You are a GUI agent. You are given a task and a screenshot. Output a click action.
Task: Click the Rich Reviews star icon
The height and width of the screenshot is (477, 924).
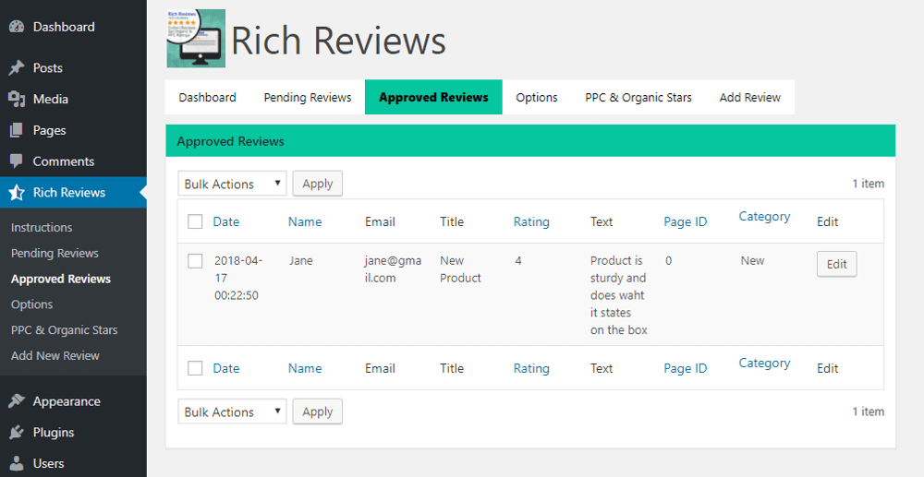point(17,192)
